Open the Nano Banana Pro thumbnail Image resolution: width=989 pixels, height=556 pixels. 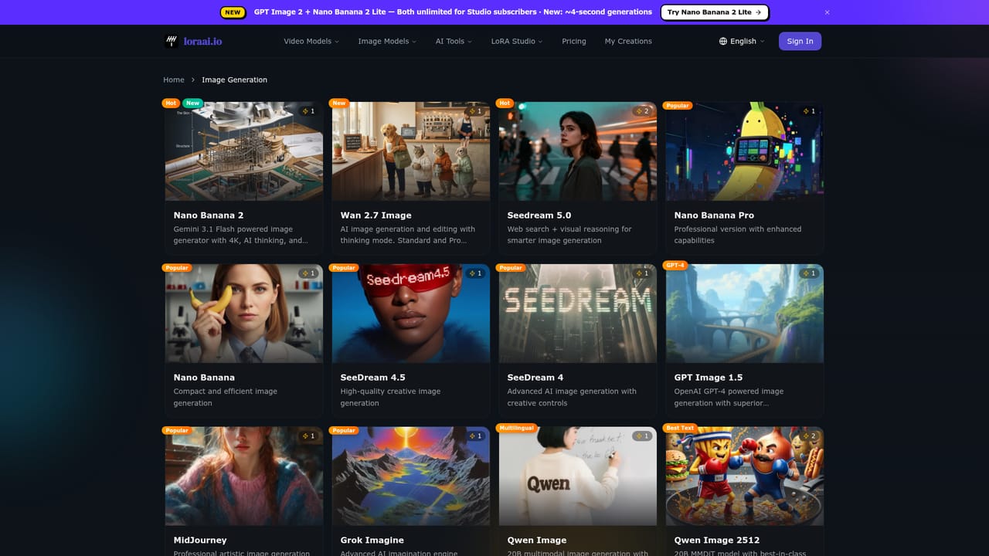pyautogui.click(x=745, y=151)
